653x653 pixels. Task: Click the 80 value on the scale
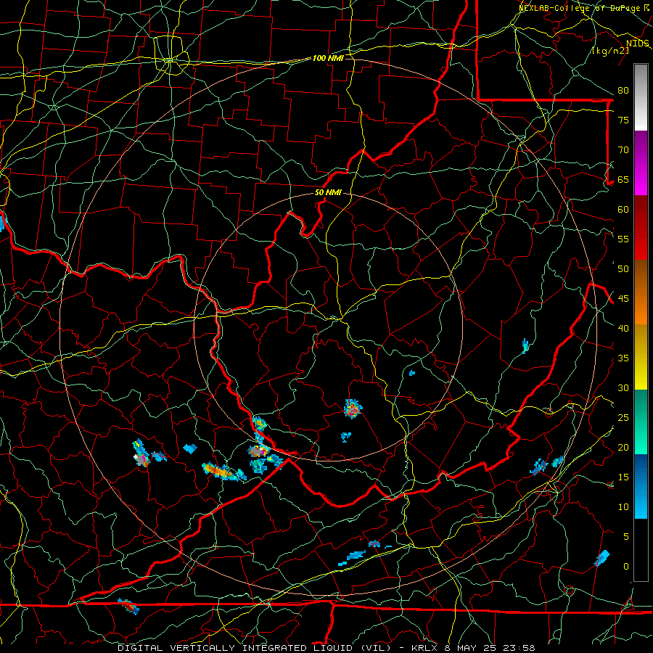pos(623,91)
